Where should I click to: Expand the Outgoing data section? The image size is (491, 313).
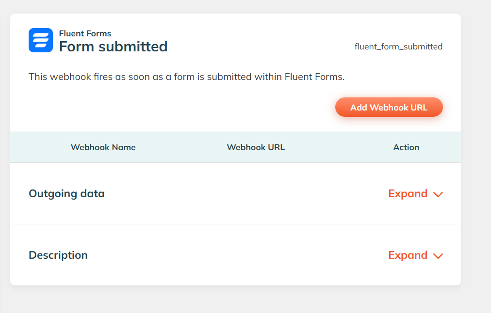415,194
